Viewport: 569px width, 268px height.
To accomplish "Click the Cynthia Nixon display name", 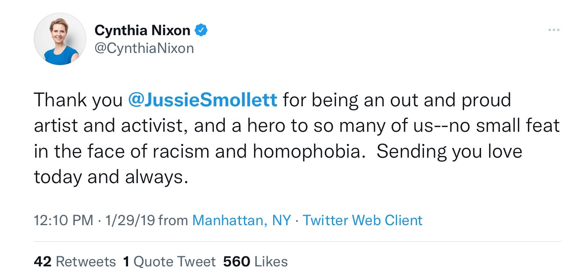I will (x=142, y=30).
